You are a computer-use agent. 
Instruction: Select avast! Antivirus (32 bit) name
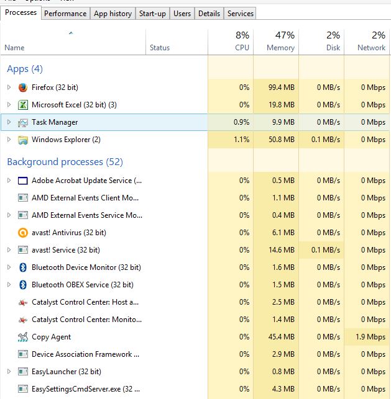click(x=69, y=233)
